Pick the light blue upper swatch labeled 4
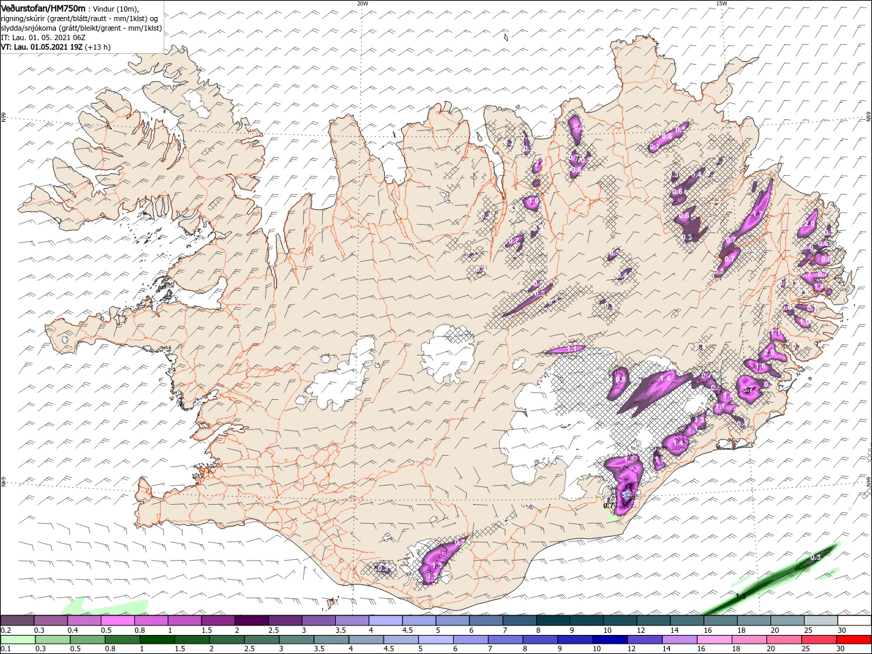872x654 pixels. (x=385, y=621)
